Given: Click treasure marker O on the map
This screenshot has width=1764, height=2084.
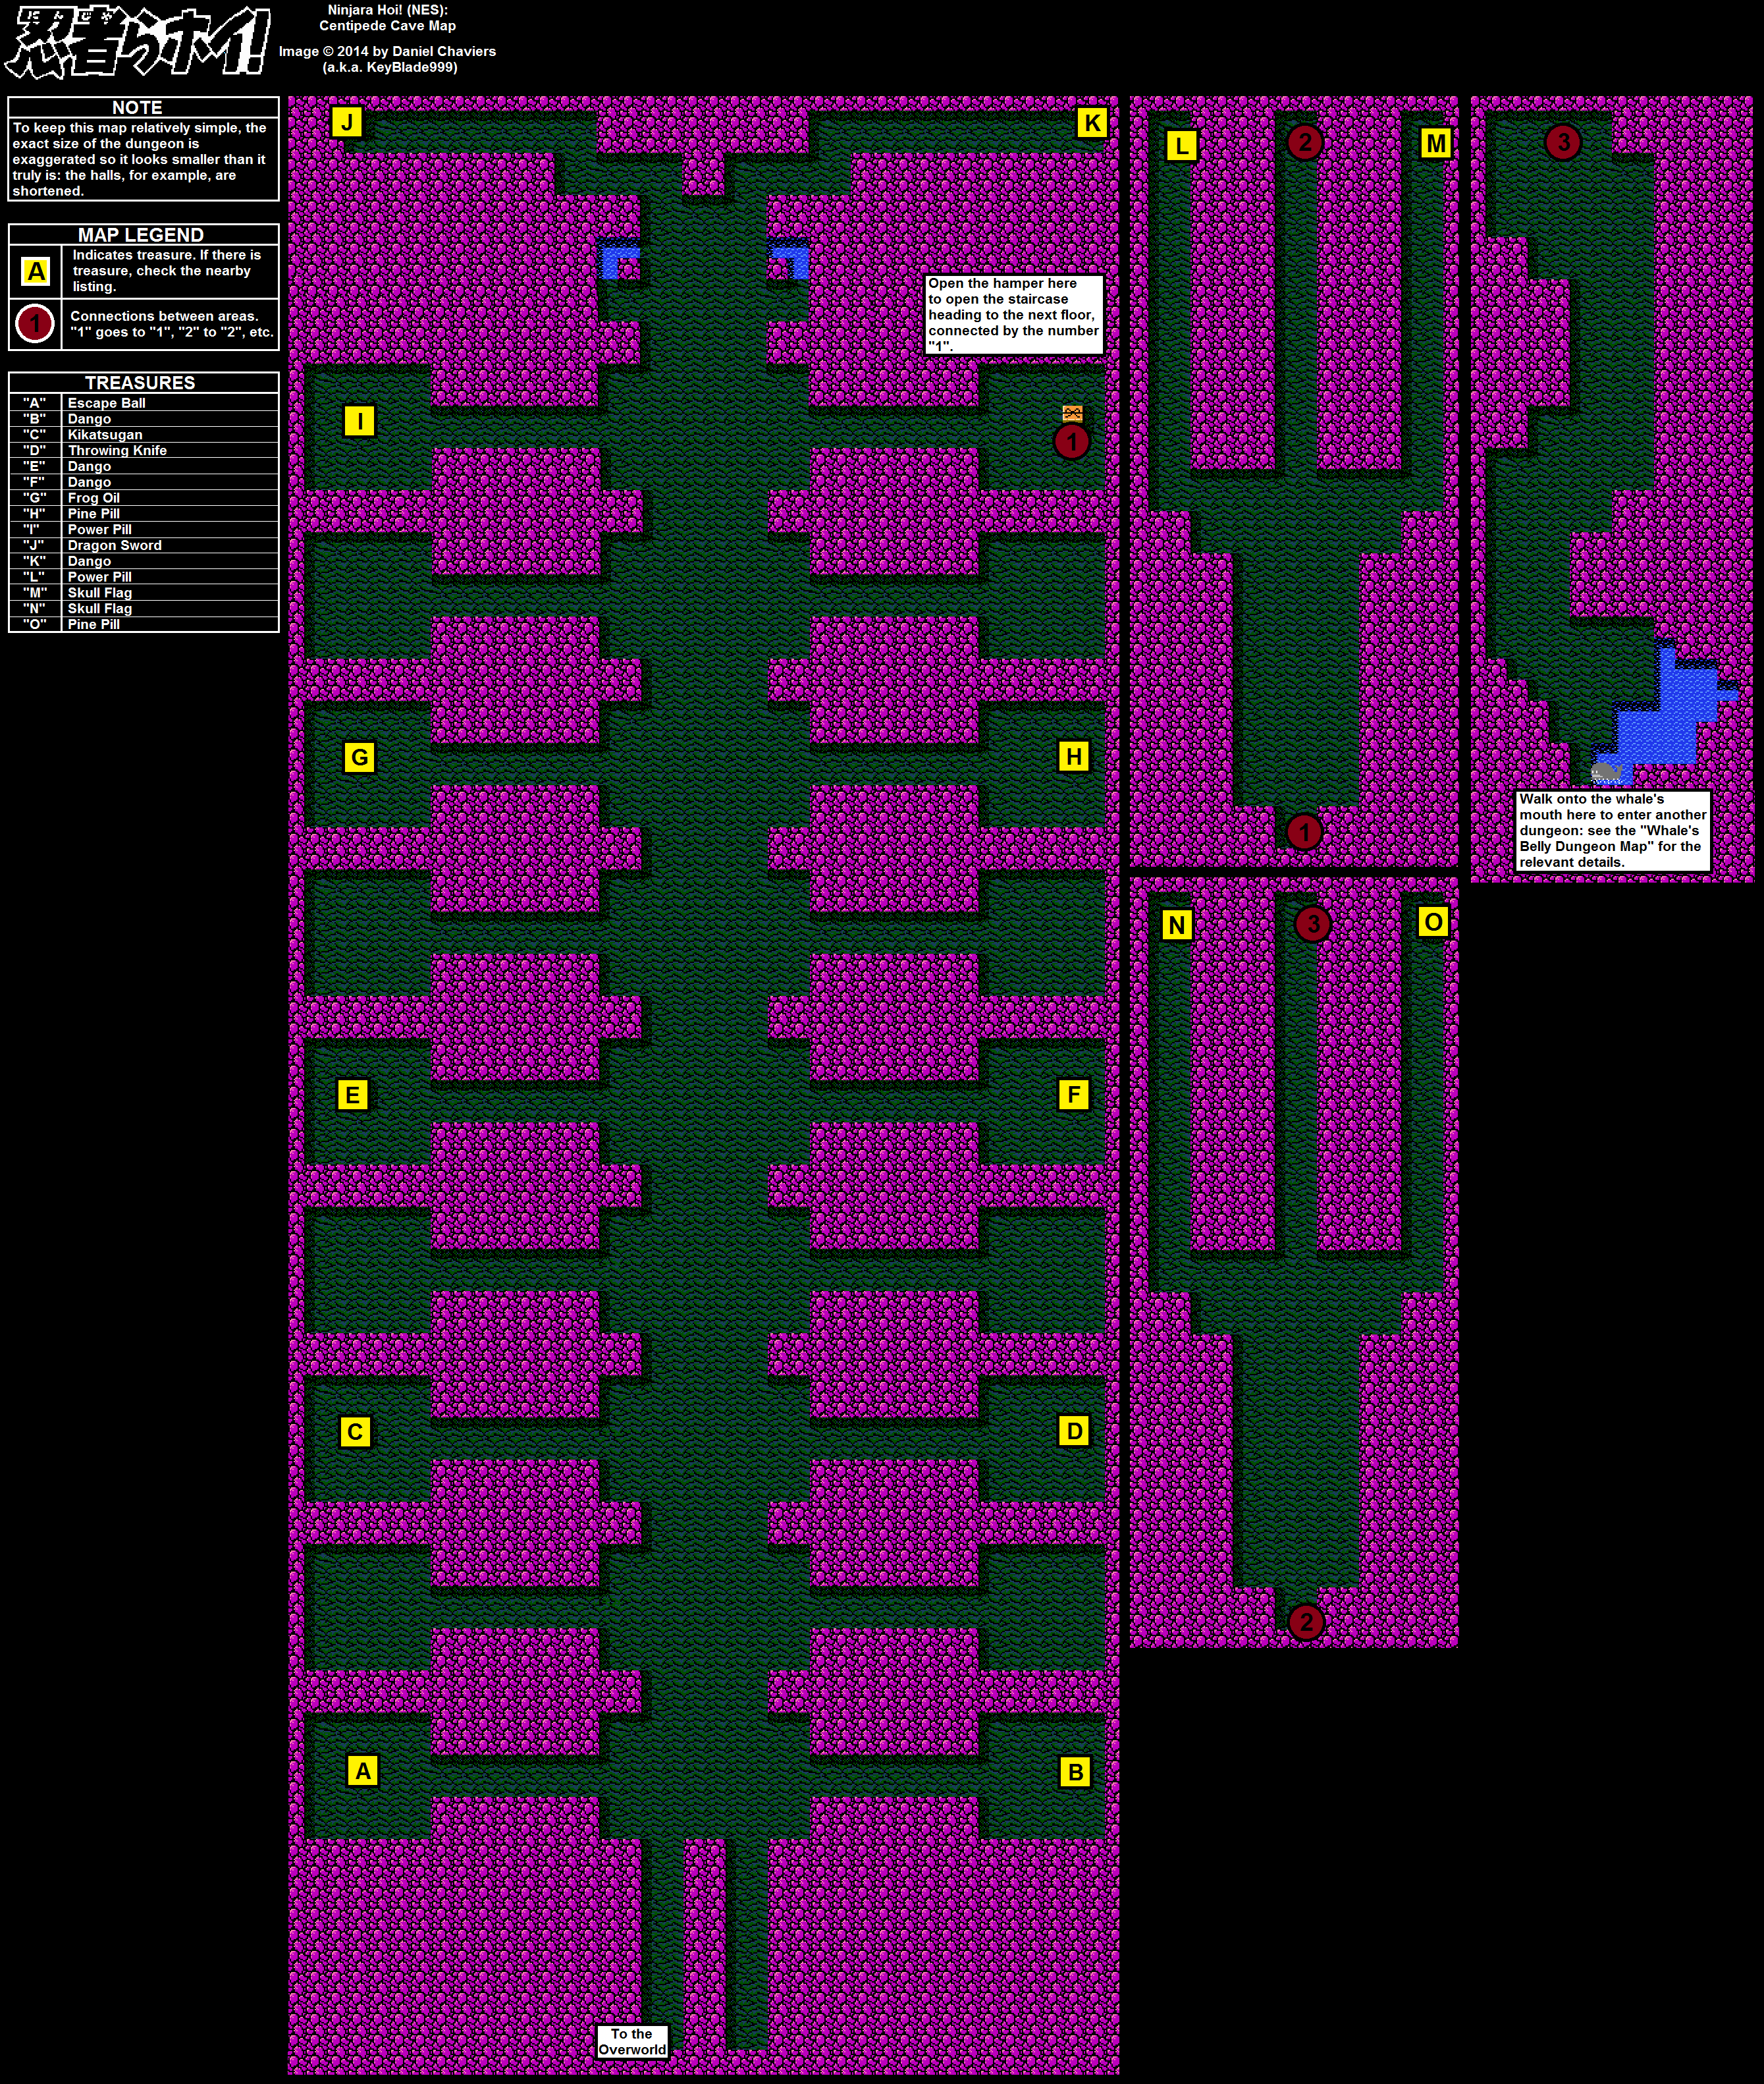Looking at the screenshot, I should pos(1433,921).
